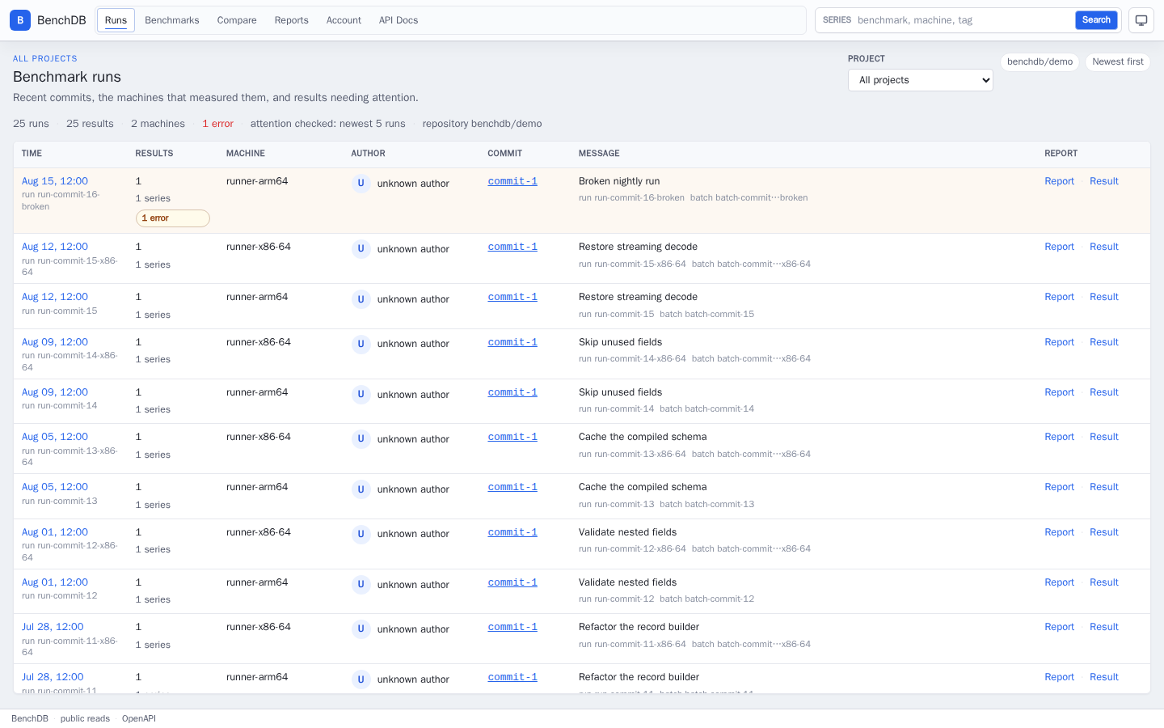Open Report for run-commit-14-x86-64 row
This screenshot has width=1164, height=728.
(x=1059, y=342)
